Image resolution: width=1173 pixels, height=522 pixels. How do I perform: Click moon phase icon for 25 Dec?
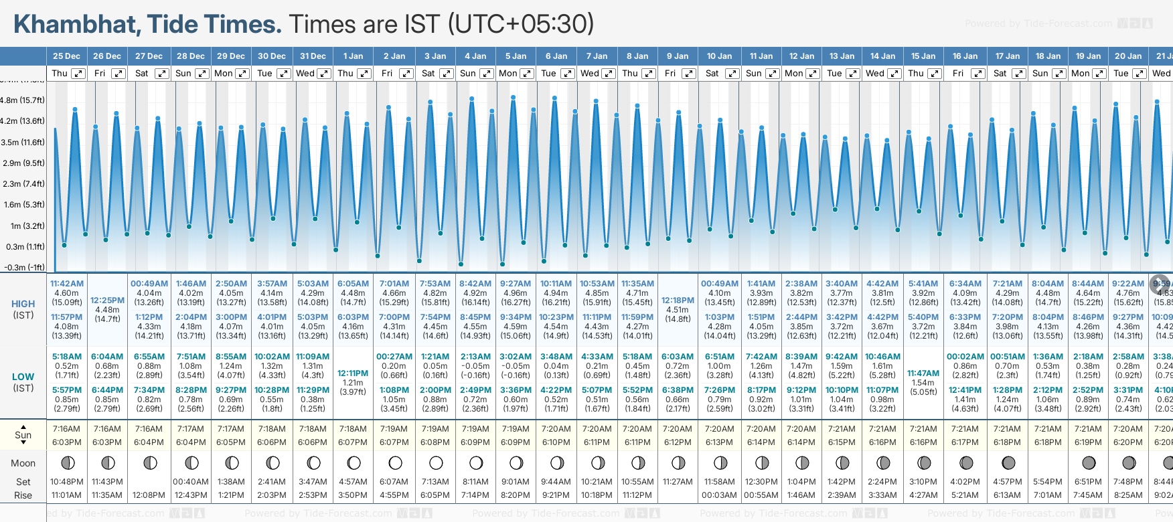point(67,462)
